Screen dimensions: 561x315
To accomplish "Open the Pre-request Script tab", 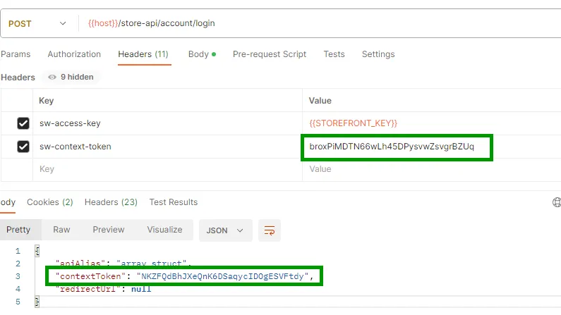I will (x=270, y=54).
